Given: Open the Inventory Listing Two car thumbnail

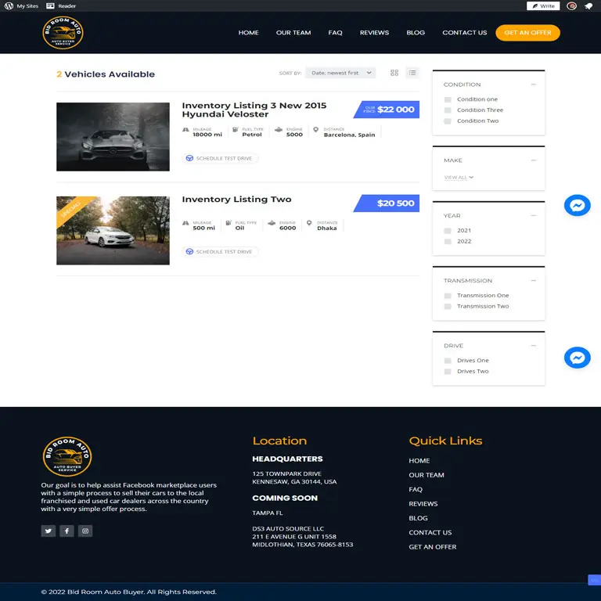Looking at the screenshot, I should point(113,230).
